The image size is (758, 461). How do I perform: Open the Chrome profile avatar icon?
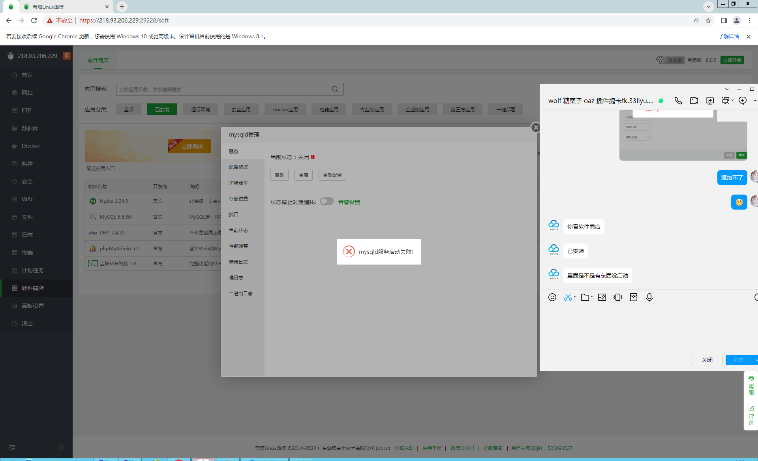[737, 21]
